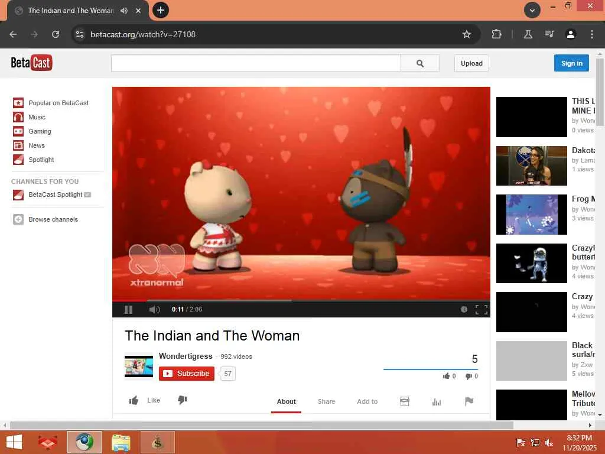Click the Sign in button
605x454 pixels.
click(571, 63)
